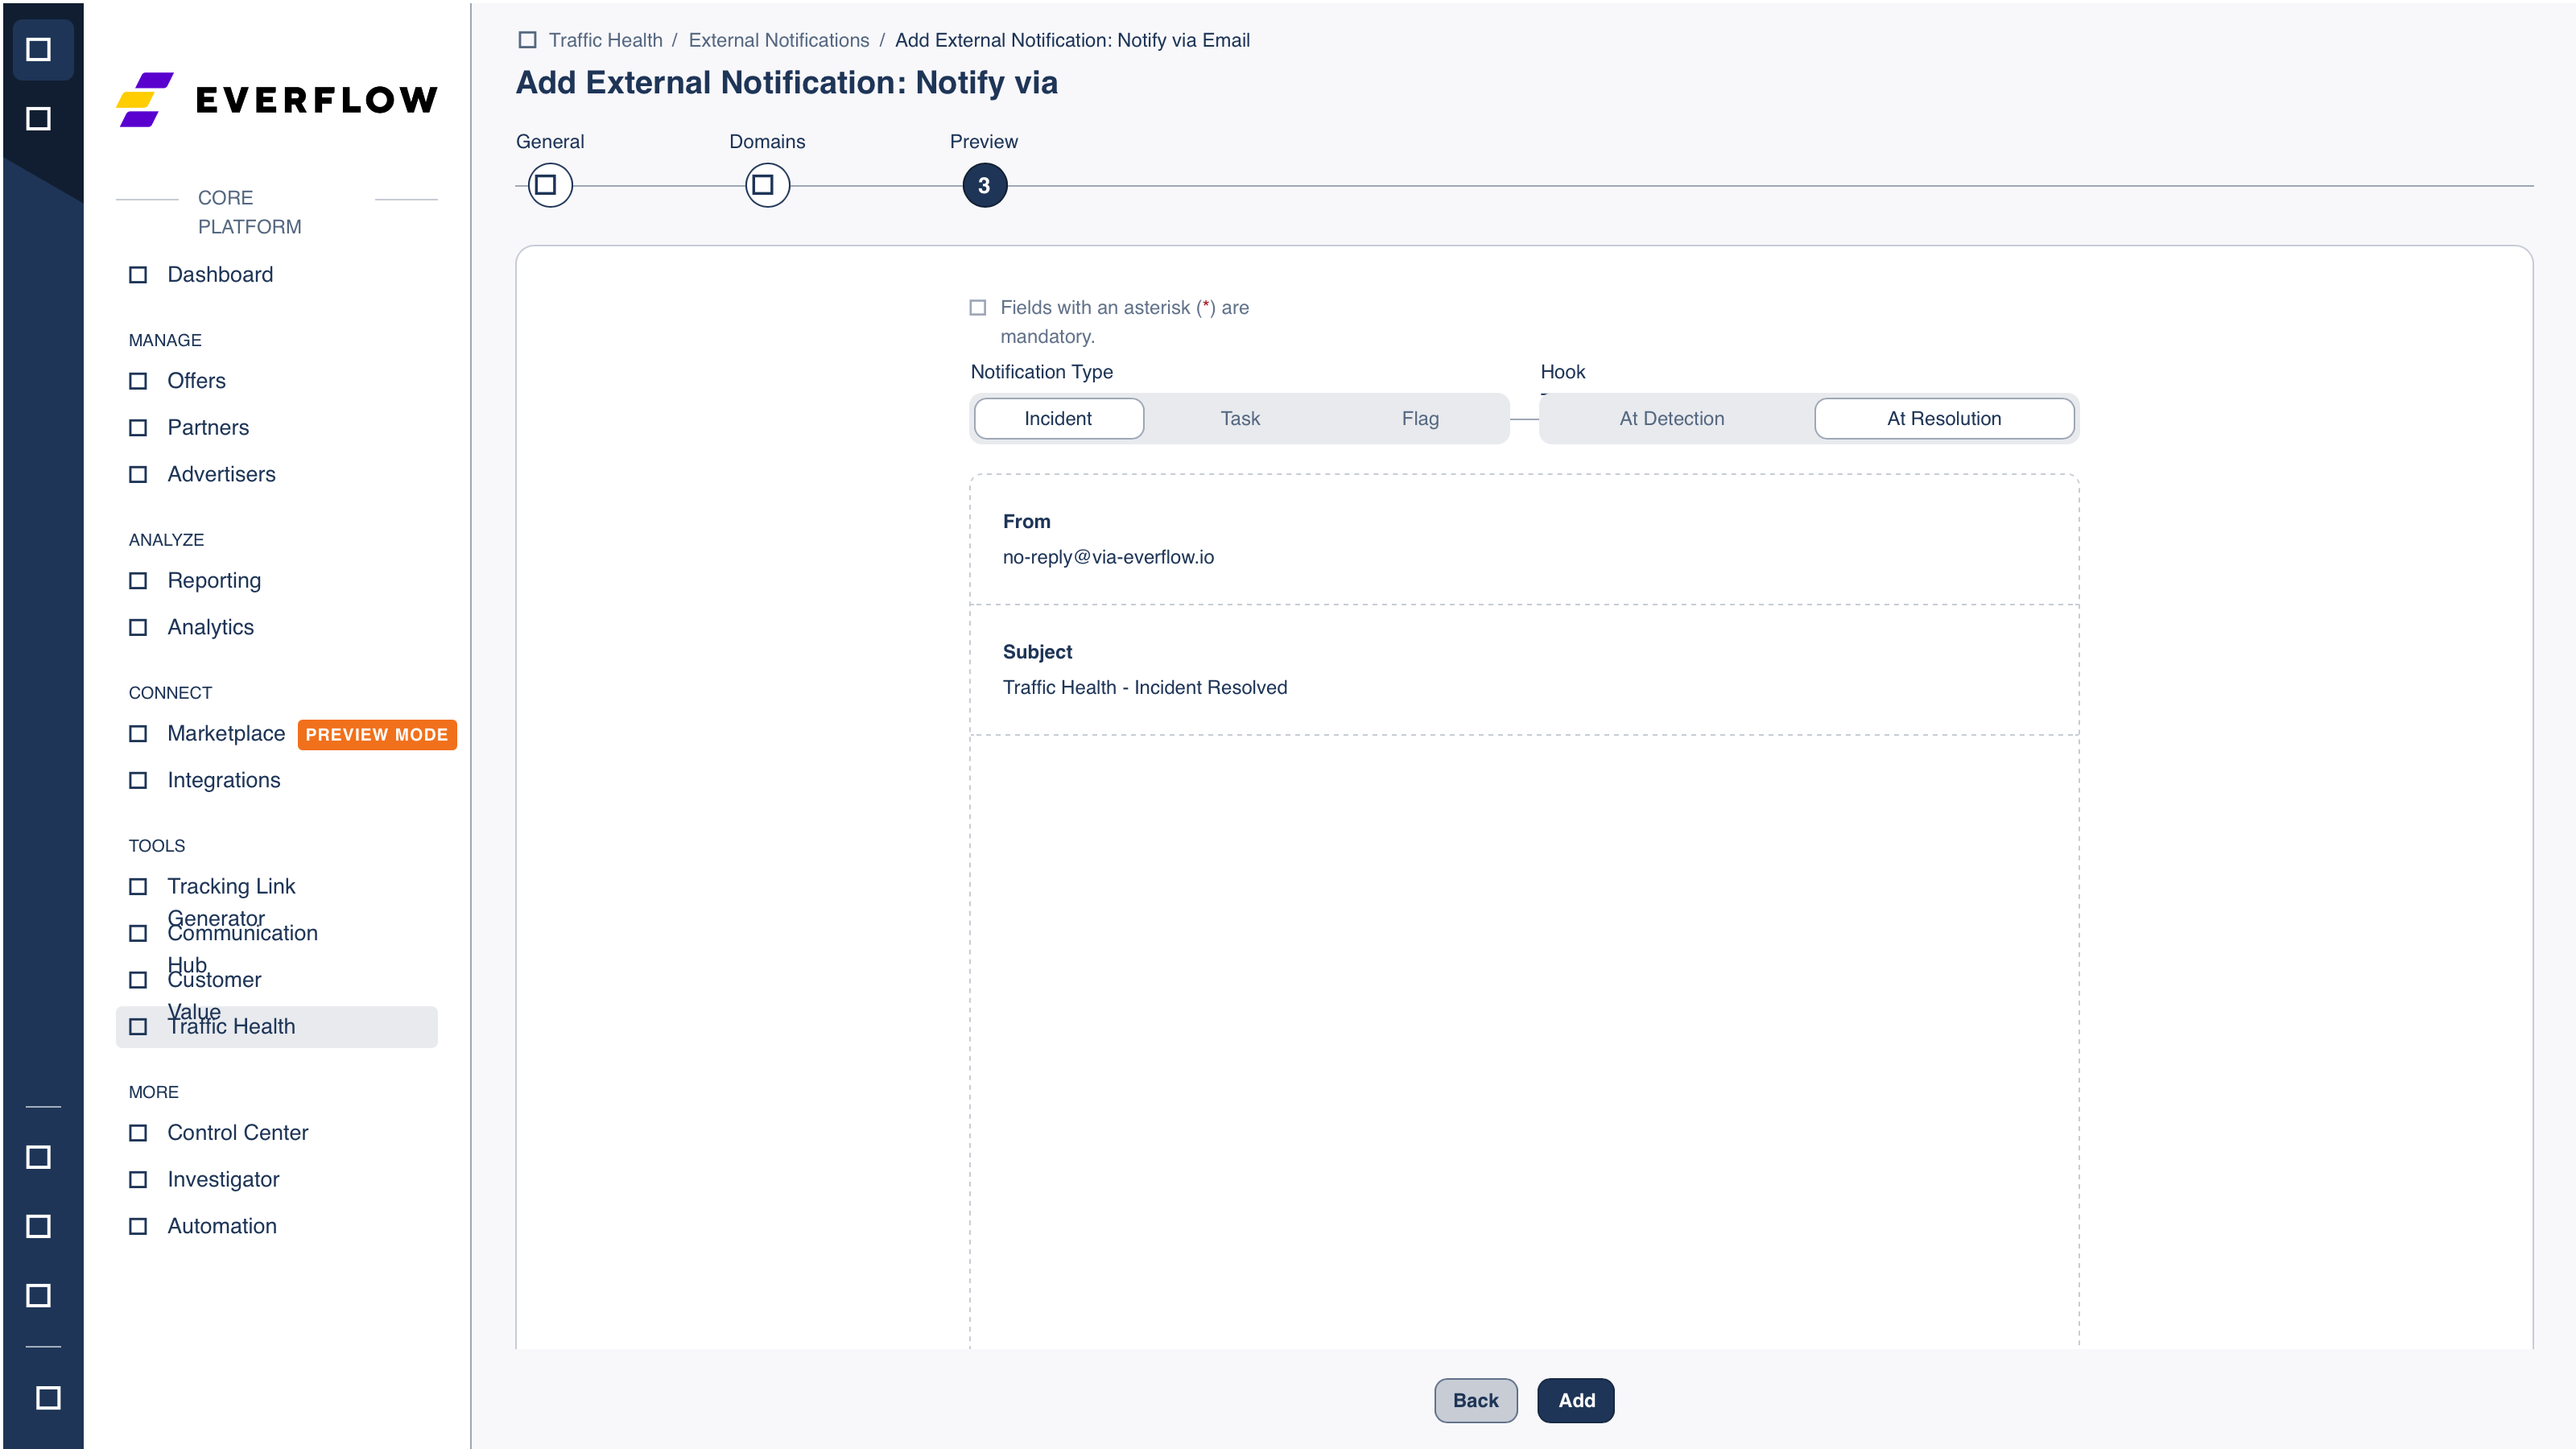Open Tracking Link Generator tool
This screenshot has height=1449, width=2576.
click(x=276, y=887)
